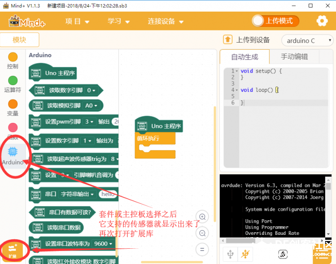Switch to the 手动编辑 code tab
This screenshot has width=336, height=264.
point(294,57)
